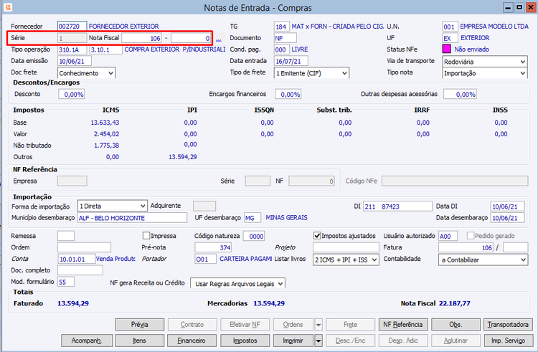Uncheck the Impostos ajustados checkbox

coord(318,235)
